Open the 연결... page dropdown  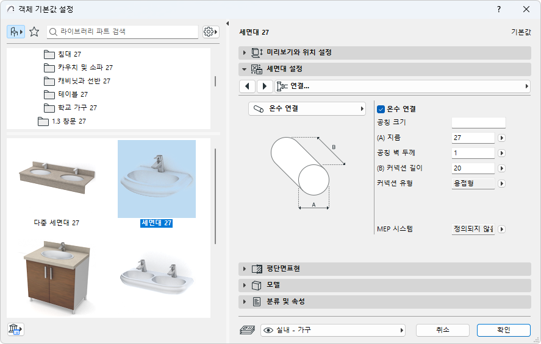click(x=403, y=86)
